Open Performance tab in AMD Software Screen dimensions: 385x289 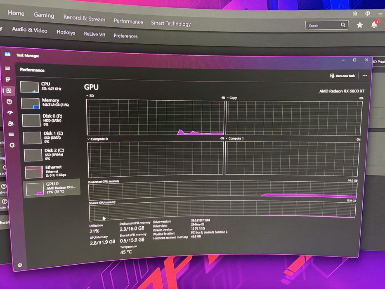128,21
